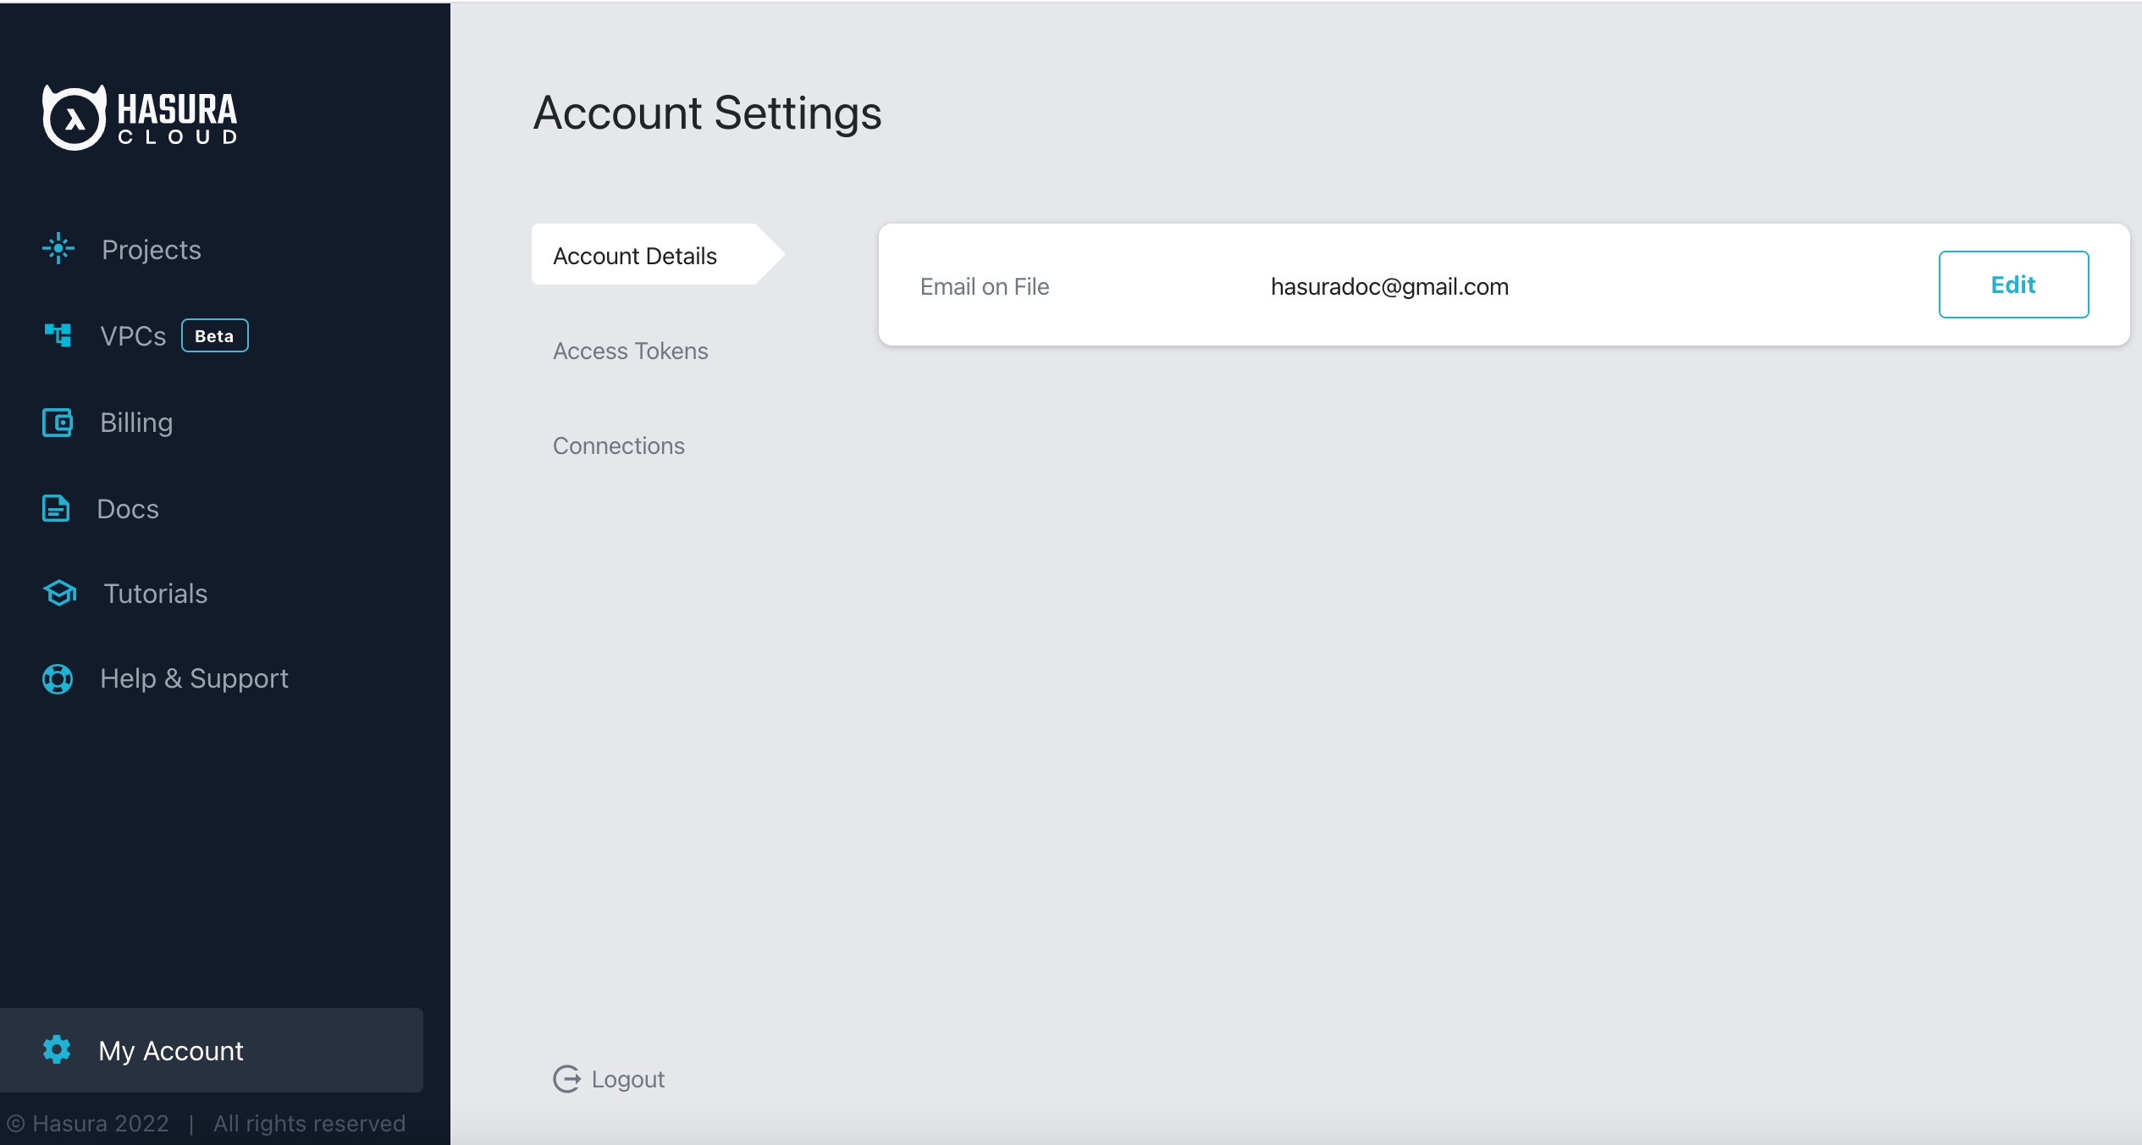This screenshot has height=1145, width=2142.
Task: Select the Tutorials navigation icon
Action: click(57, 592)
